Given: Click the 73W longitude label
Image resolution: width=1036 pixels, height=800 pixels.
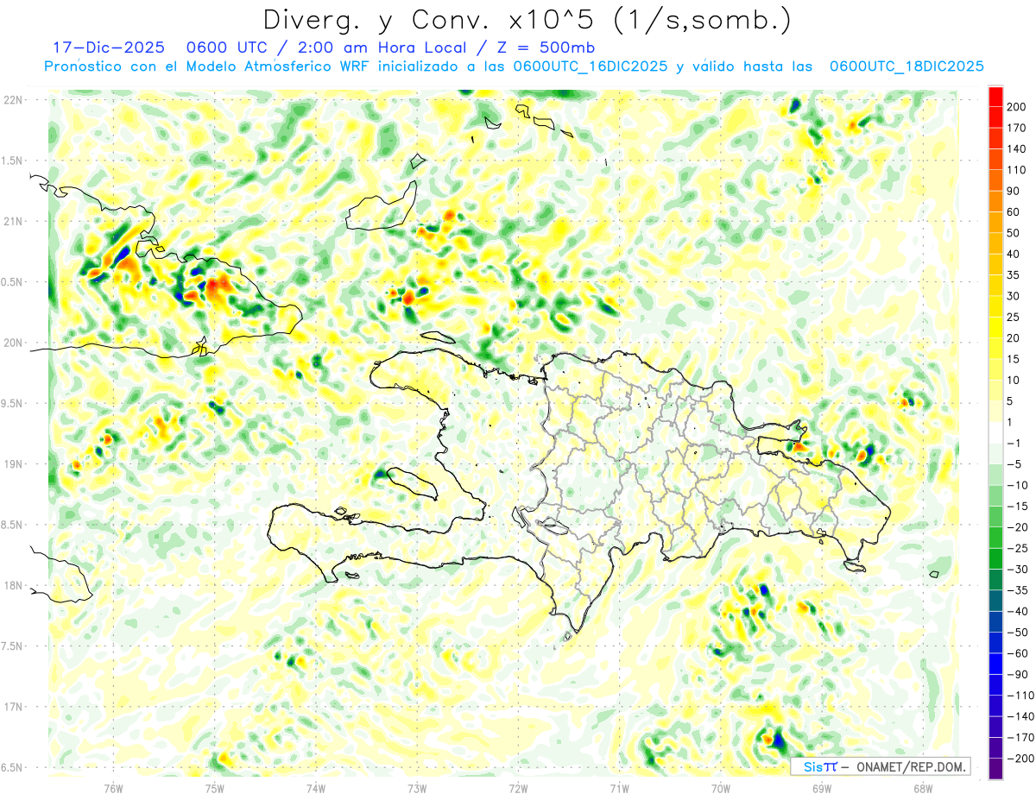Looking at the screenshot, I should (x=417, y=788).
